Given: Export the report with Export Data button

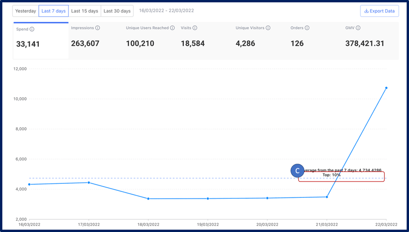Looking at the screenshot, I should (x=379, y=11).
